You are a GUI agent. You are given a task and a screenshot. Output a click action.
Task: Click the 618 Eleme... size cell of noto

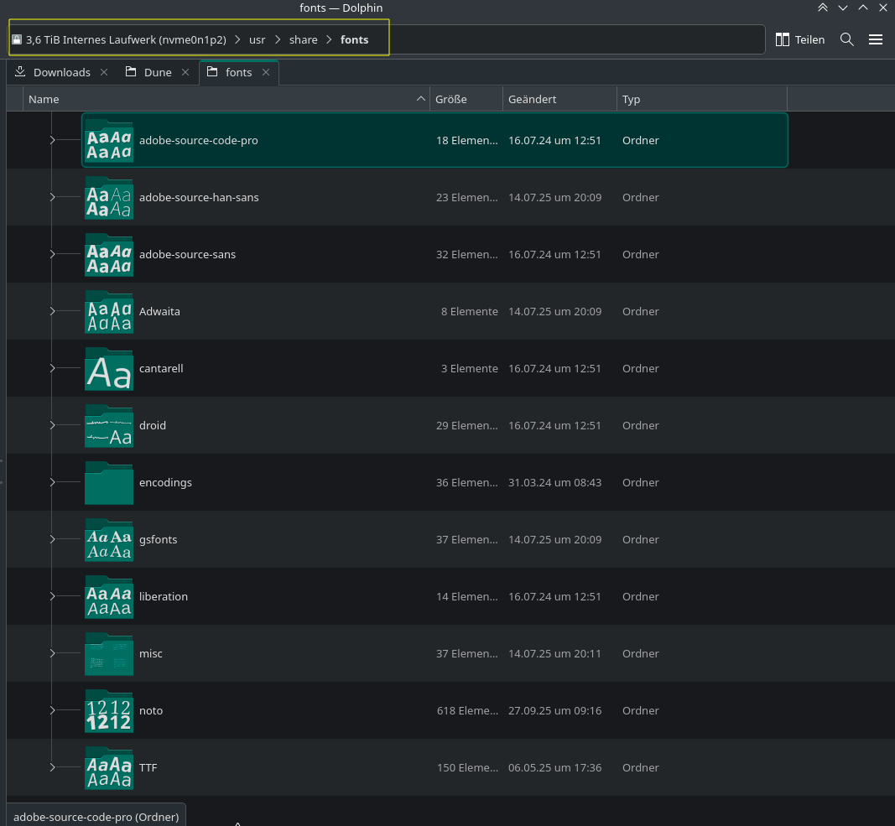(x=467, y=711)
